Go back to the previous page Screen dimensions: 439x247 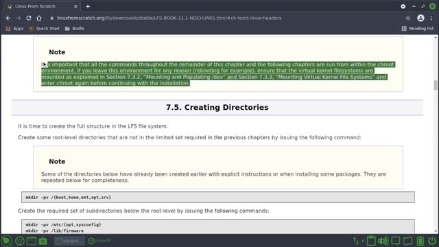pyautogui.click(x=8, y=18)
